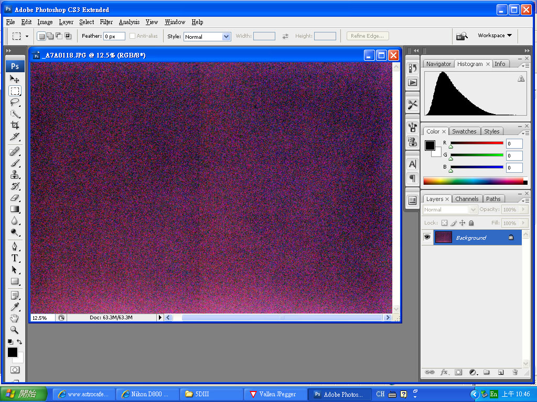Open the Workspace dropdown menu

[x=495, y=36]
